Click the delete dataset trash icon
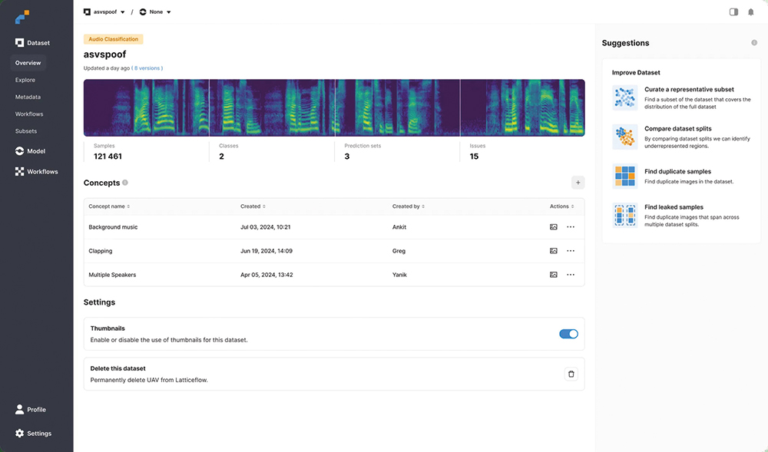This screenshot has height=452, width=768. (x=571, y=374)
